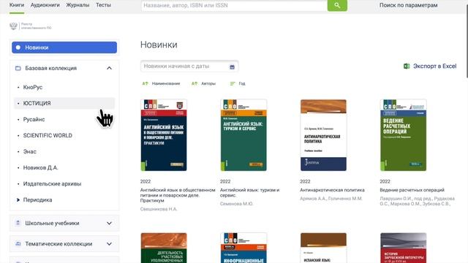Viewport: 468px width, 263px height.
Task: Open the Испанский язык book cover
Action: (x=323, y=248)
